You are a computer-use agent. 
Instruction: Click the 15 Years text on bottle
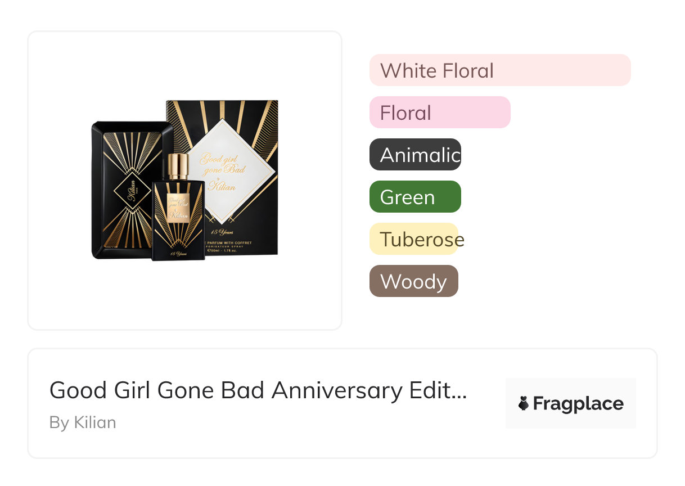(178, 254)
